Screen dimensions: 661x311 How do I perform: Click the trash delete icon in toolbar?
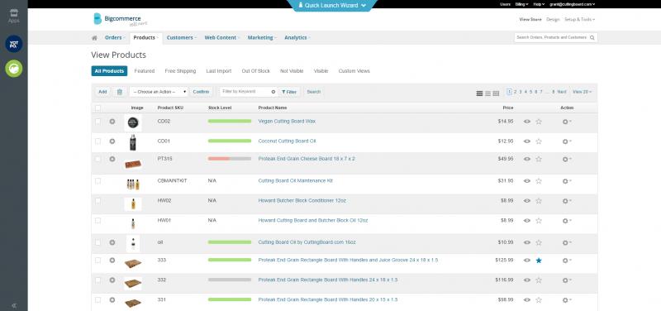pos(120,92)
